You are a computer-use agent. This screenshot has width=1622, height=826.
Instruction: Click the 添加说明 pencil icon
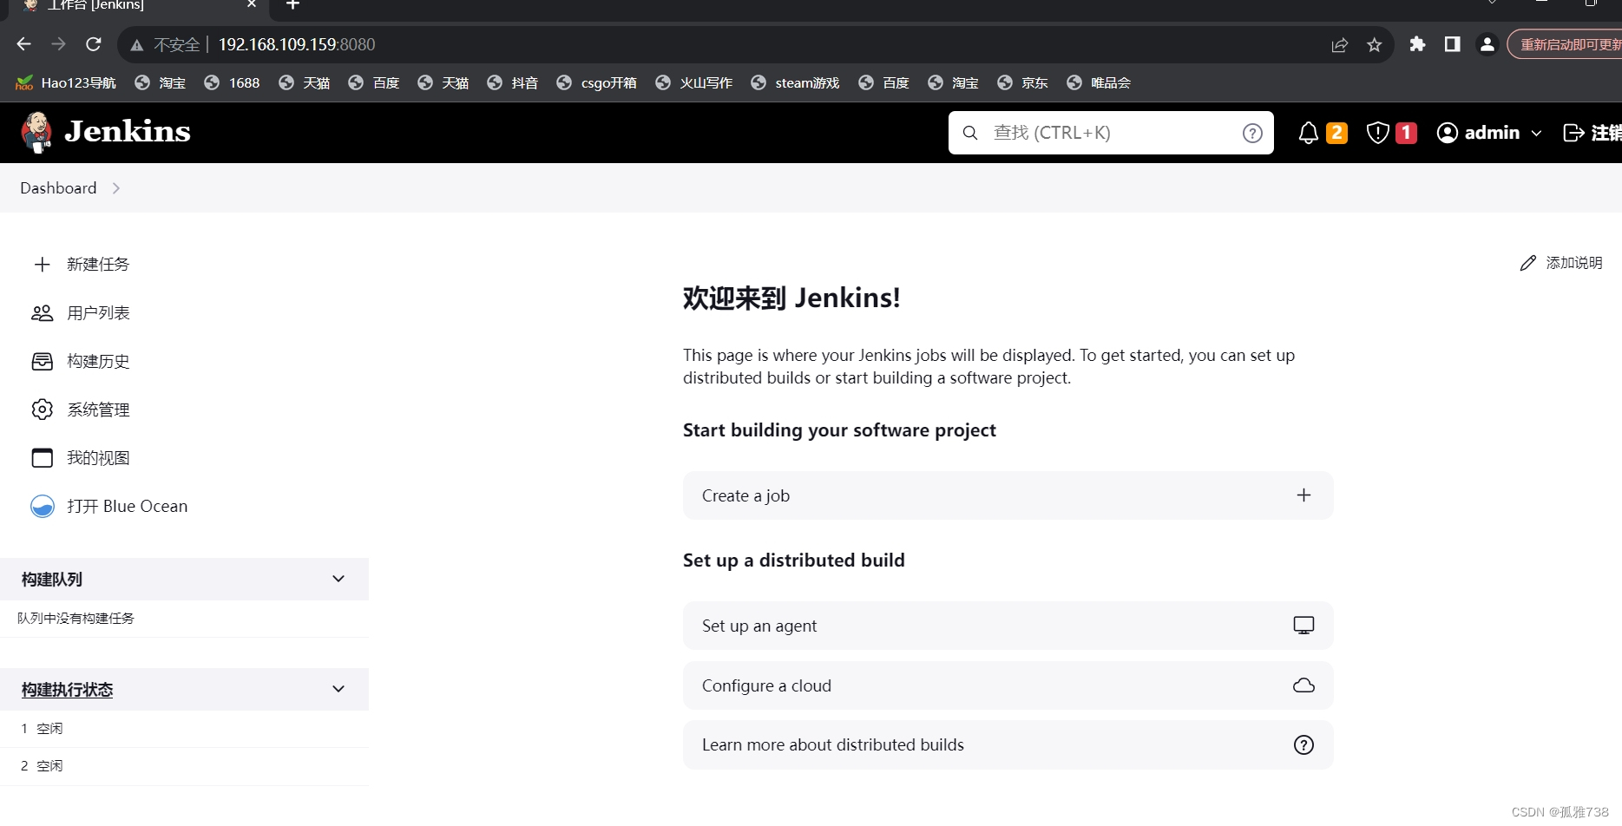coord(1527,262)
